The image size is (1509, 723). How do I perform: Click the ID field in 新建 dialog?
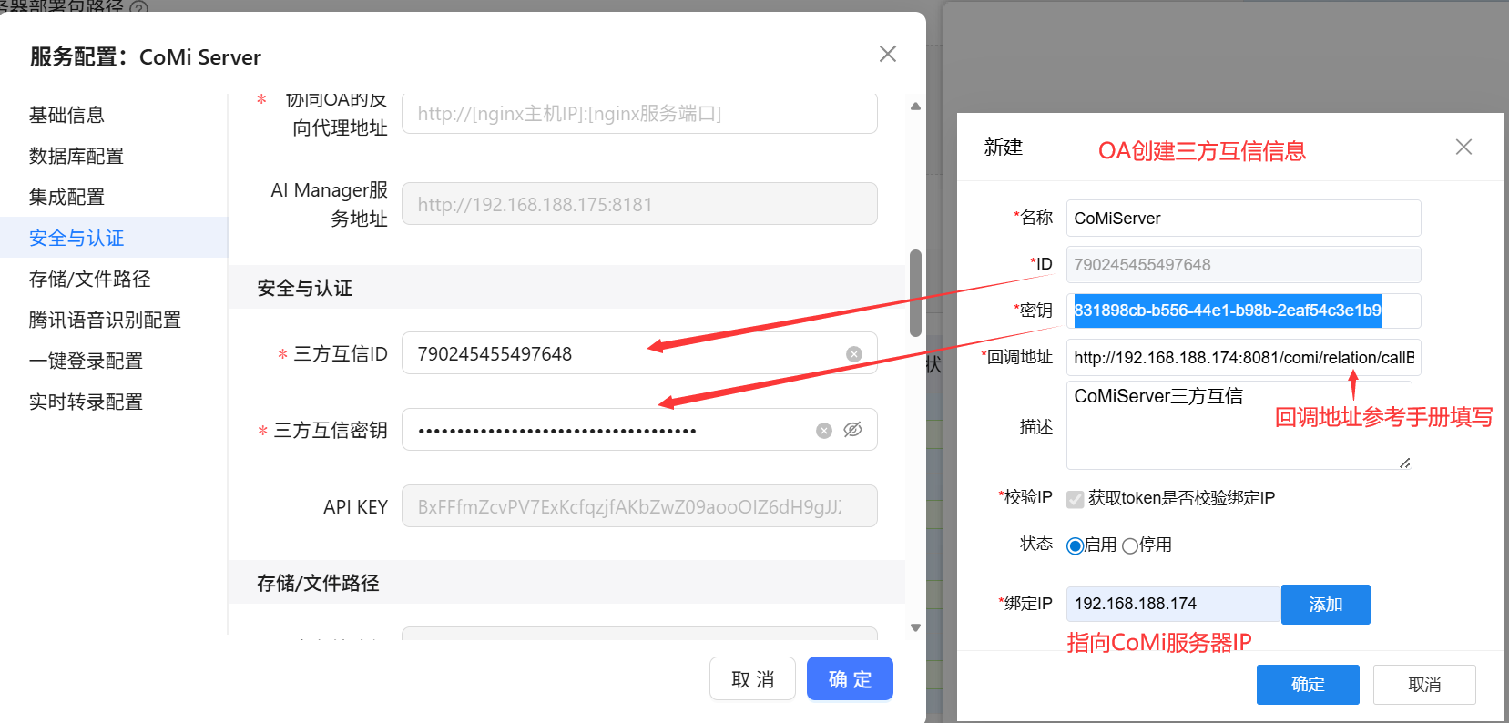[x=1243, y=265]
